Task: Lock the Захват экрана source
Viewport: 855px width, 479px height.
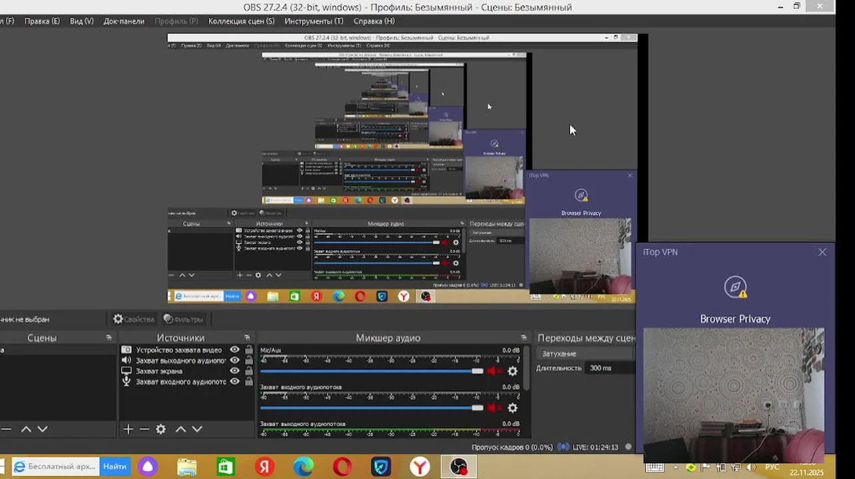Action: click(x=248, y=371)
